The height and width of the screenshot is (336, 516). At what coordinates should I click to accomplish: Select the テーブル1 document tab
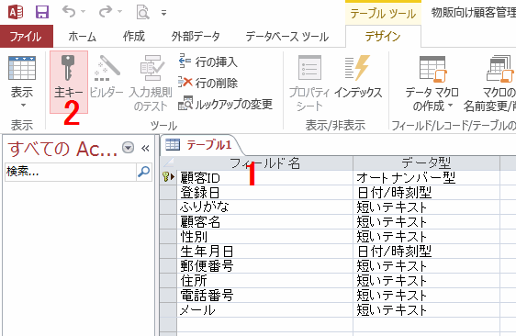point(201,145)
